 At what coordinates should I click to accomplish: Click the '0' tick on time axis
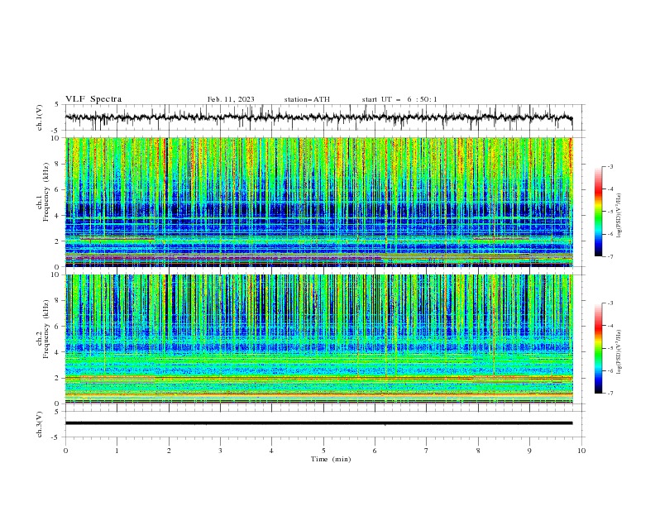[x=65, y=451]
